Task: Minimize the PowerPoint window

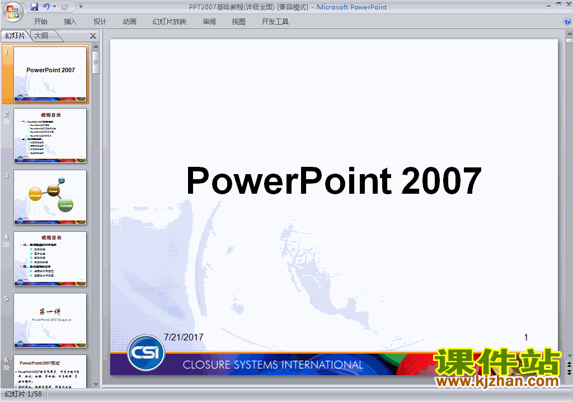Action: (548, 5)
